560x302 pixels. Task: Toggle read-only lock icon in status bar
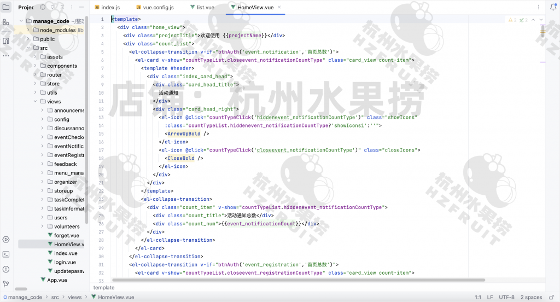tap(551, 298)
